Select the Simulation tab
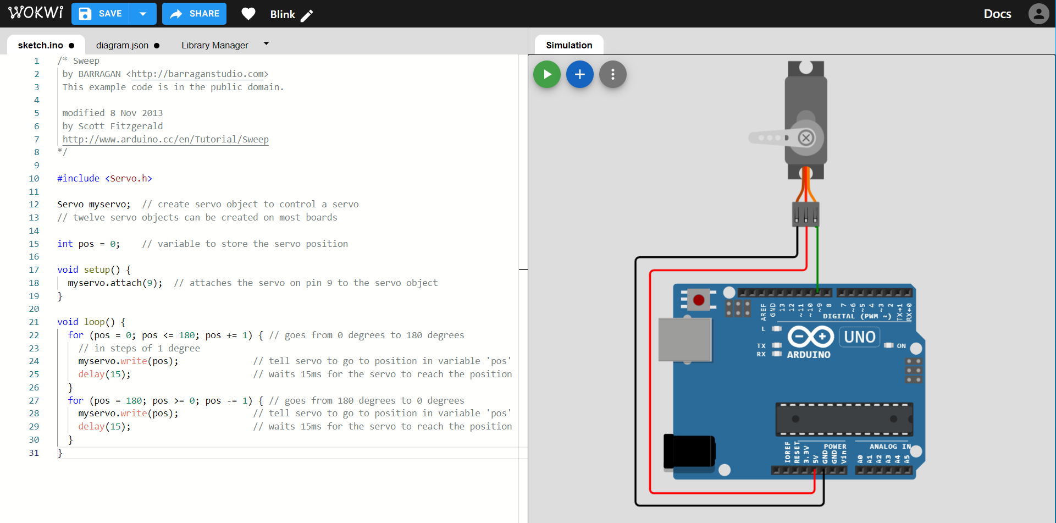This screenshot has width=1056, height=523. coord(569,45)
